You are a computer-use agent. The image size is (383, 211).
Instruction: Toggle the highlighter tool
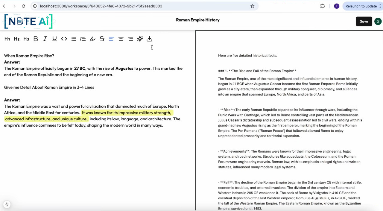(x=92, y=39)
